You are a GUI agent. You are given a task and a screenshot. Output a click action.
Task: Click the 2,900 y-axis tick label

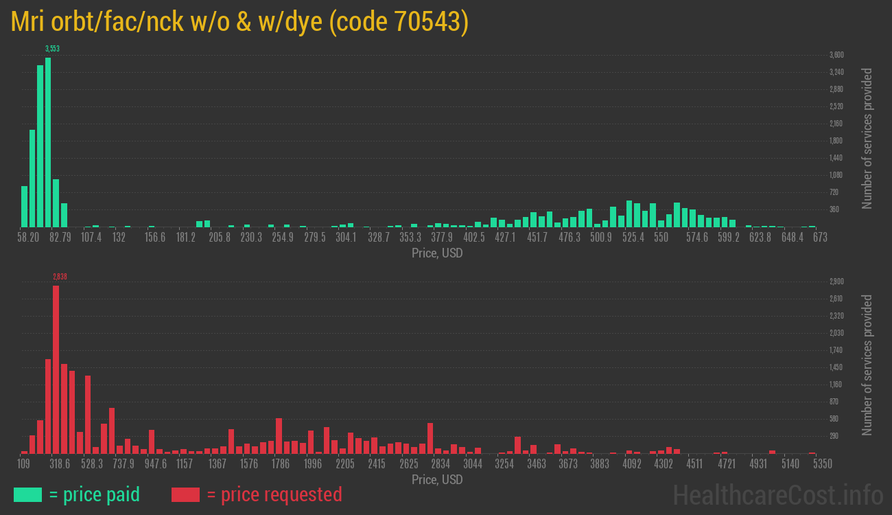click(836, 282)
